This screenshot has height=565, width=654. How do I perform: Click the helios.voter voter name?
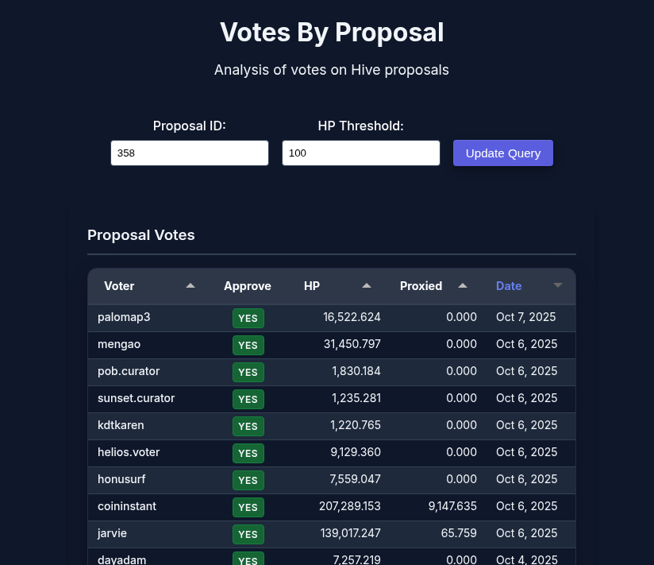(x=129, y=452)
